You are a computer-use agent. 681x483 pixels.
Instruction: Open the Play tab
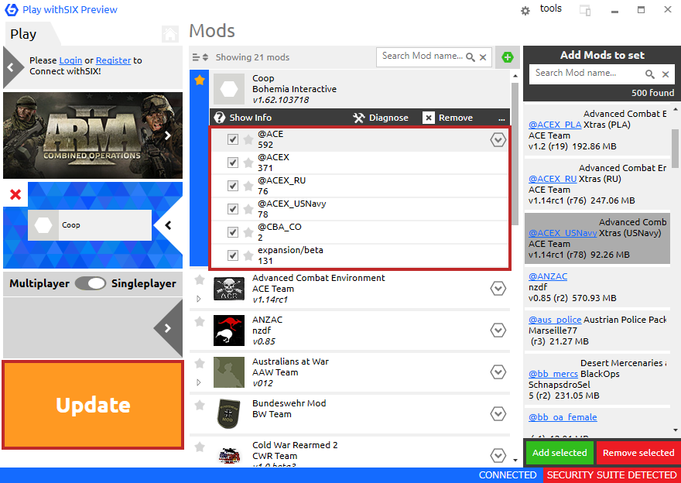23,34
